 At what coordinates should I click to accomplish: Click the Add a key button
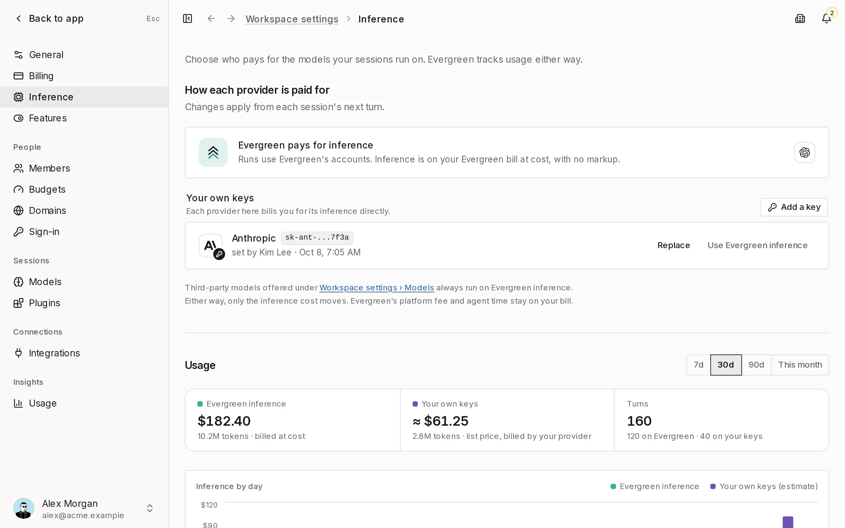point(794,207)
